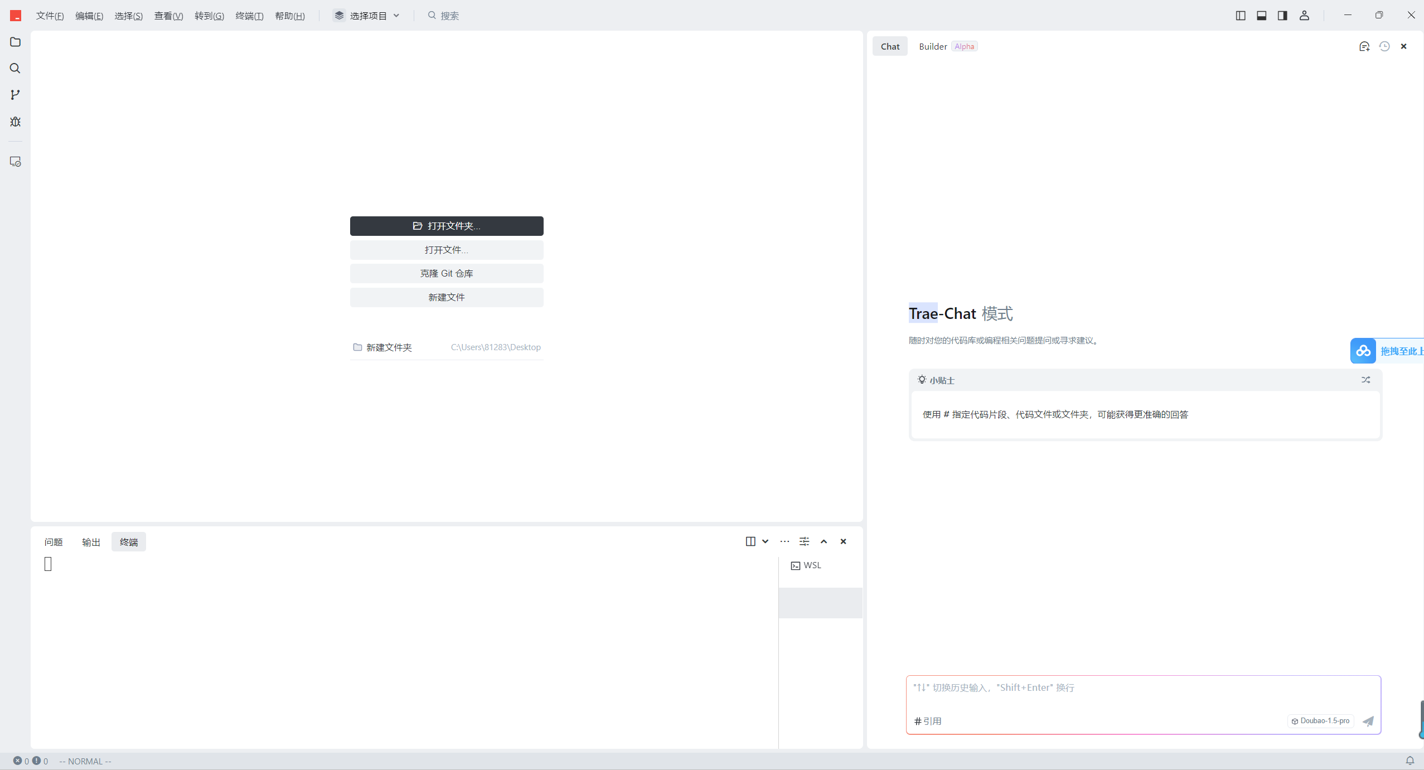Expand the 选择项目 project dropdown
Viewport: 1424px width, 770px height.
click(x=367, y=16)
